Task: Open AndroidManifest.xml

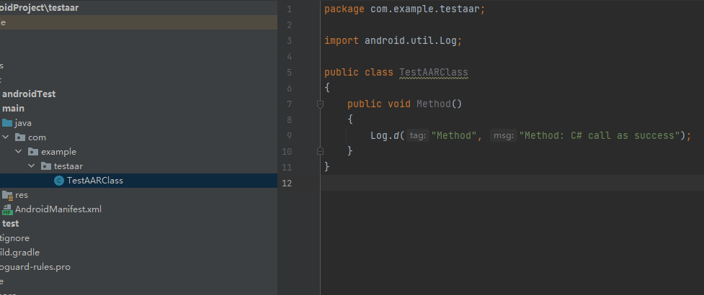Action: (58, 209)
